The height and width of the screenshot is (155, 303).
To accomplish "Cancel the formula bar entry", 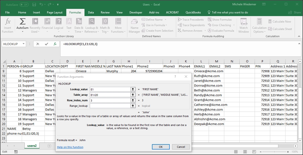I will [38, 44].
